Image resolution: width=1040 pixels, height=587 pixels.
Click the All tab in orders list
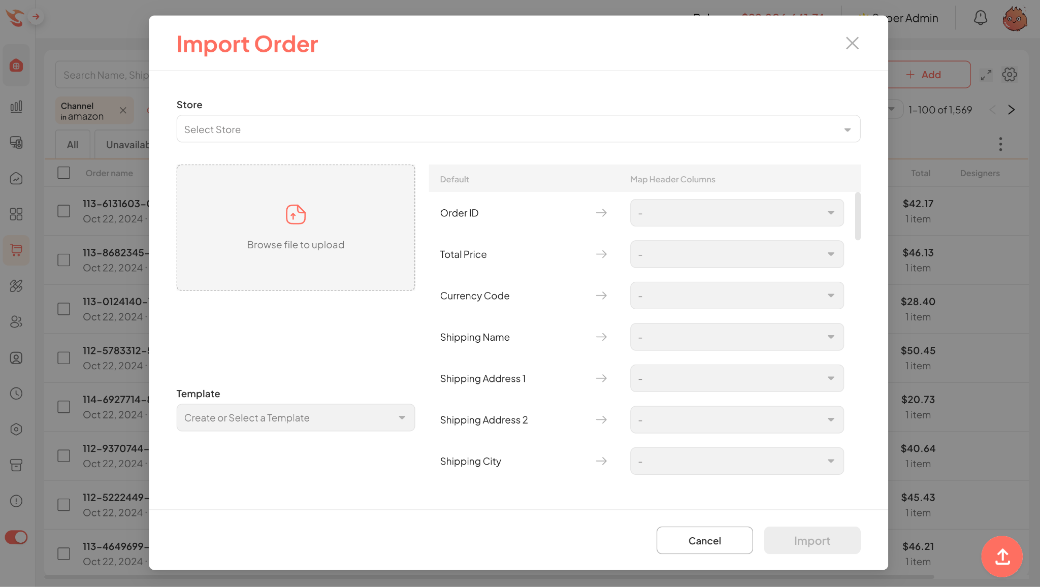point(72,144)
